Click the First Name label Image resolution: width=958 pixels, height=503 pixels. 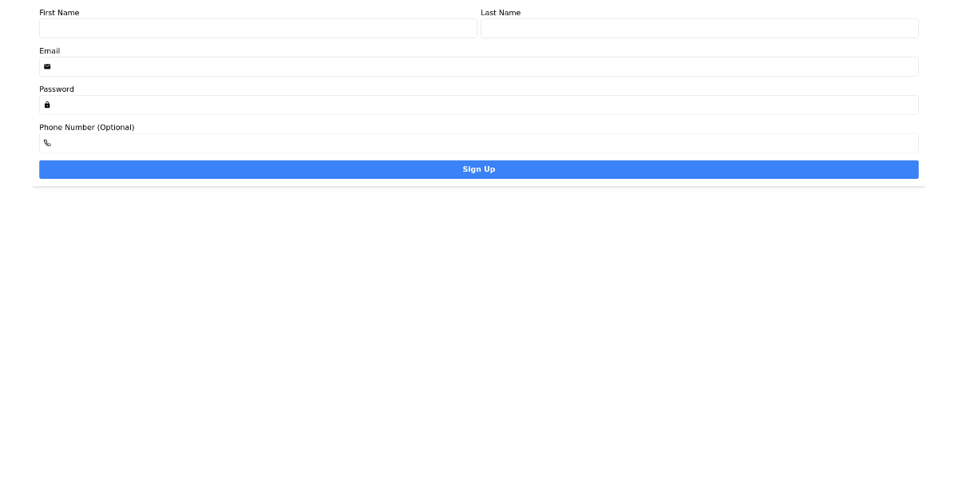tap(59, 12)
